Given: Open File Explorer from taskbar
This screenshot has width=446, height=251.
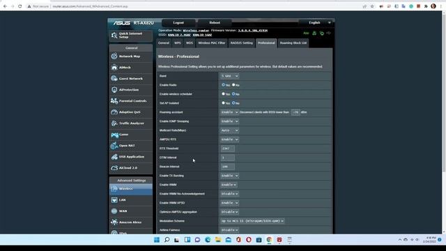Looking at the screenshot, I should [x=218, y=240].
